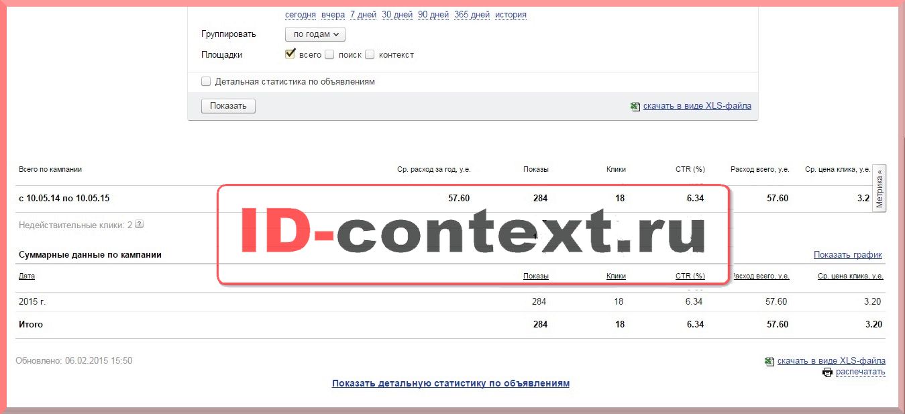Open the 'история' period link
The width and height of the screenshot is (905, 414).
tap(511, 15)
